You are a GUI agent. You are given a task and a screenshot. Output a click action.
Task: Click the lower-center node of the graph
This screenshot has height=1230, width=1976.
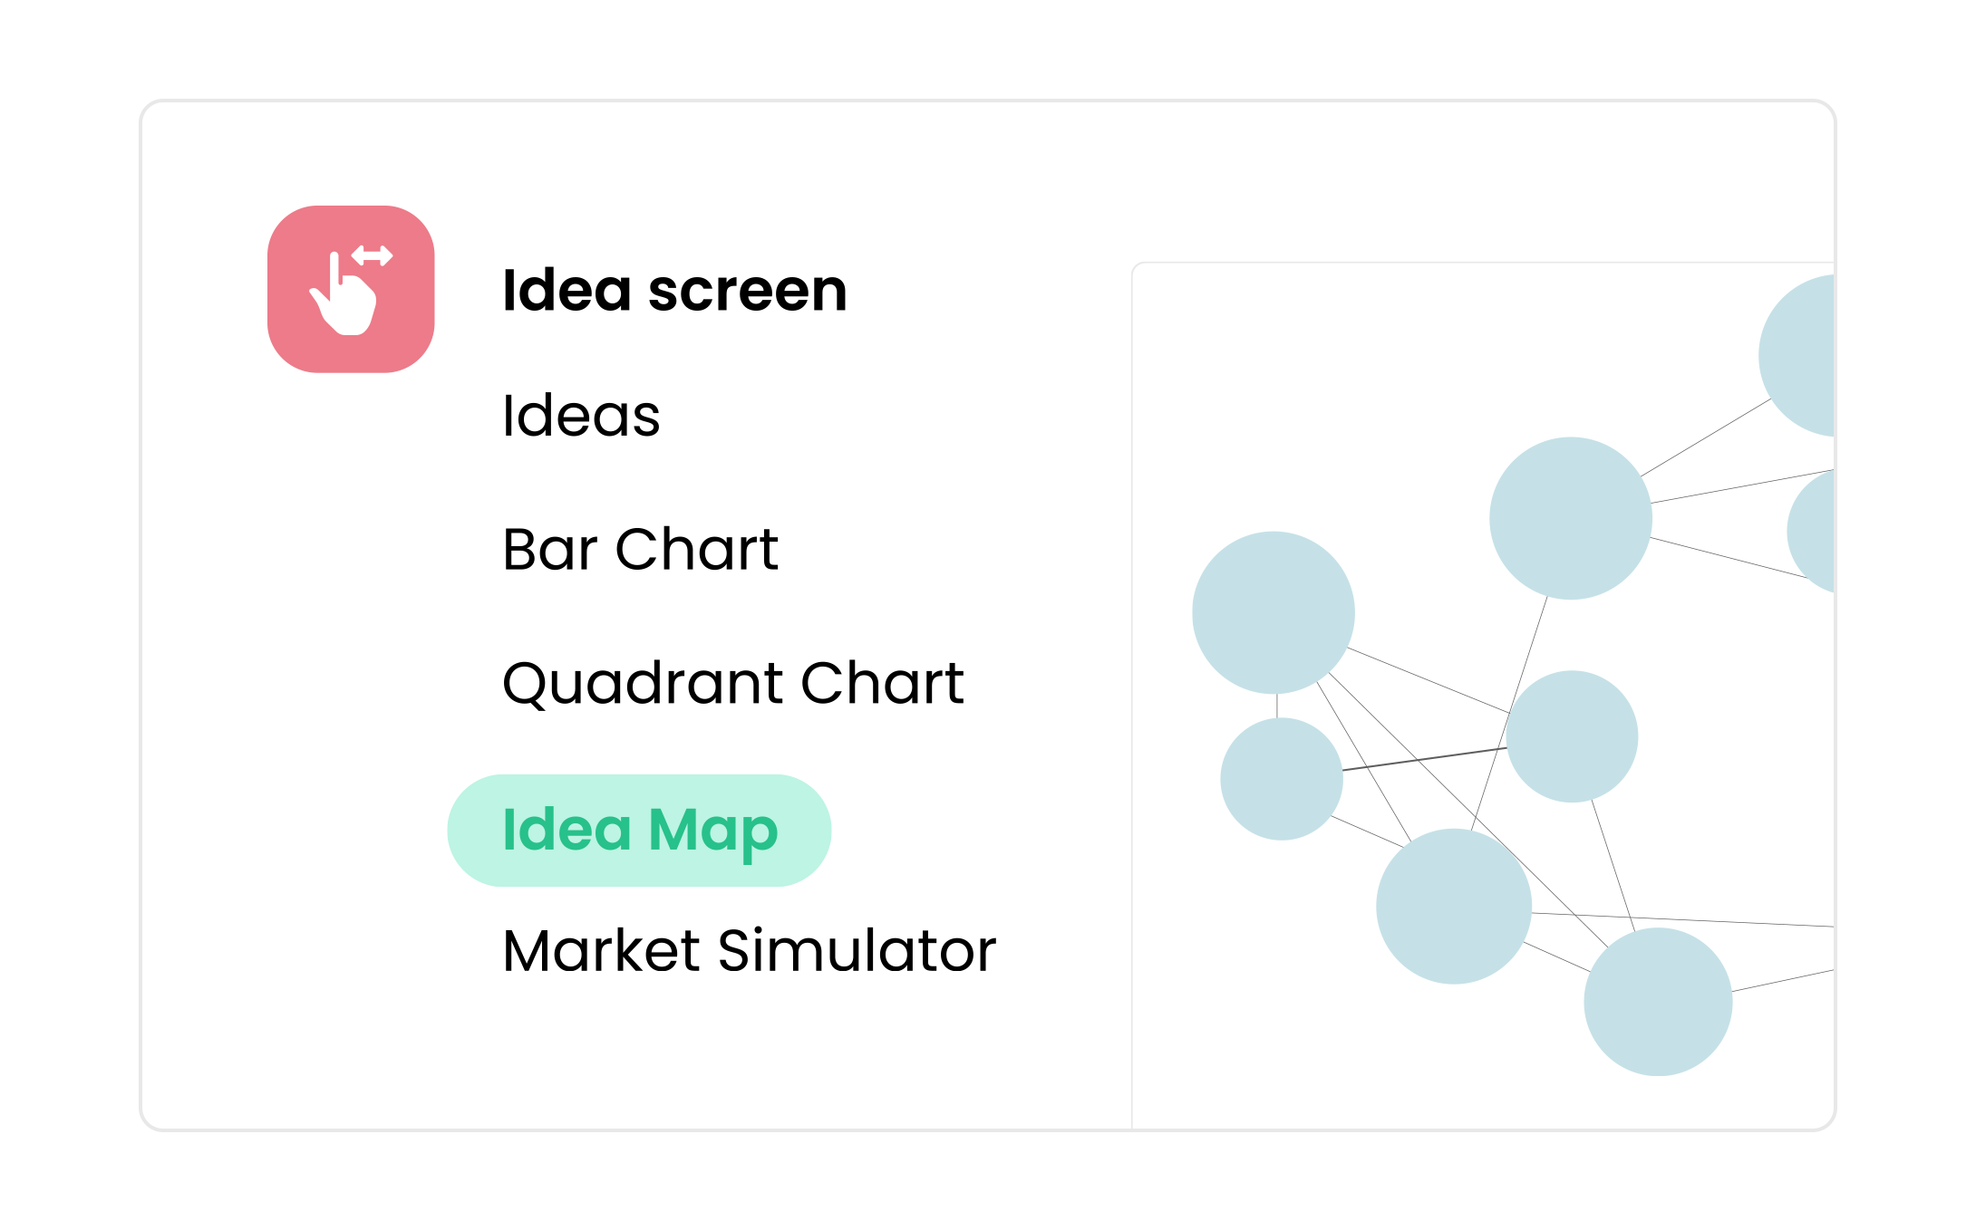(x=1453, y=906)
